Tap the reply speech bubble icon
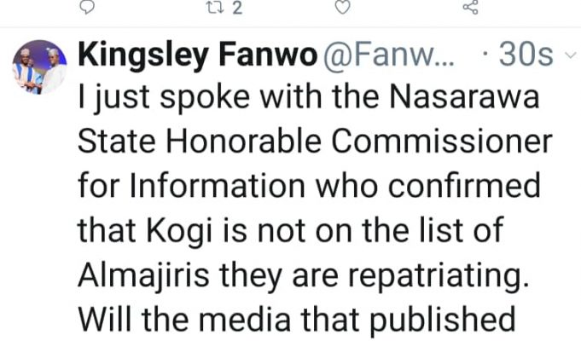 point(87,7)
